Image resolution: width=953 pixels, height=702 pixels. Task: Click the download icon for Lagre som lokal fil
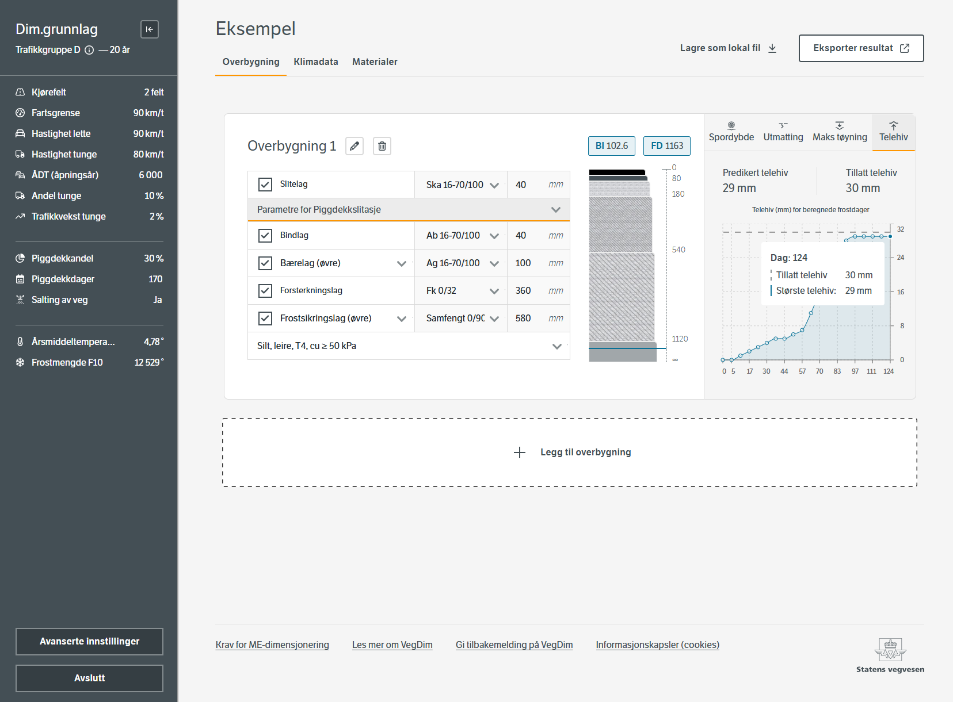[772, 48]
